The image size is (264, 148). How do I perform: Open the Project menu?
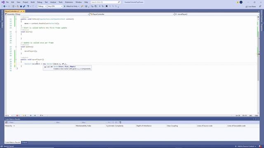pyautogui.click(x=26, y=2)
